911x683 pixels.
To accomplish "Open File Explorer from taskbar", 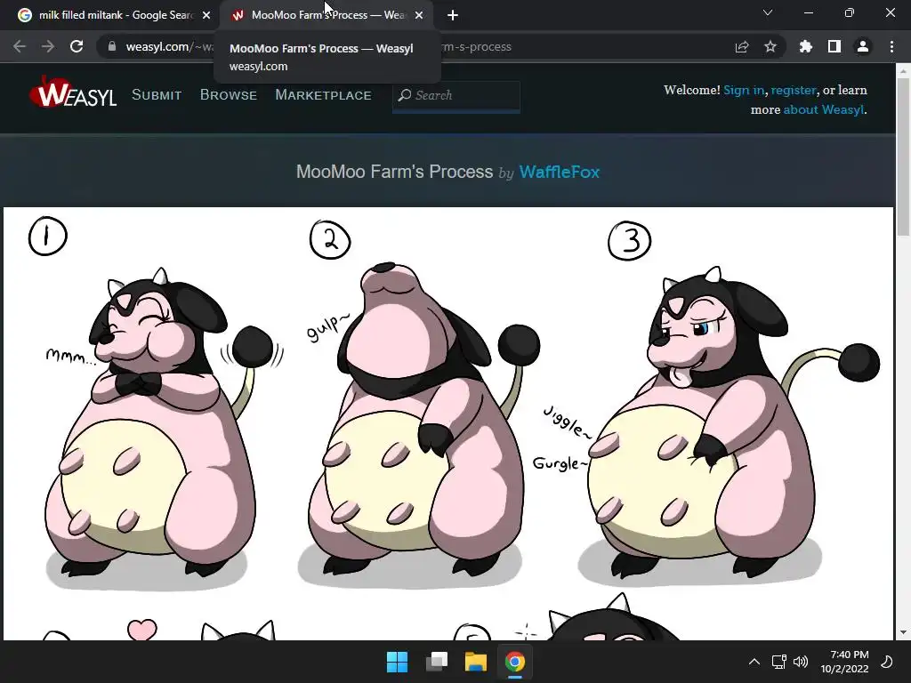I will 476,662.
